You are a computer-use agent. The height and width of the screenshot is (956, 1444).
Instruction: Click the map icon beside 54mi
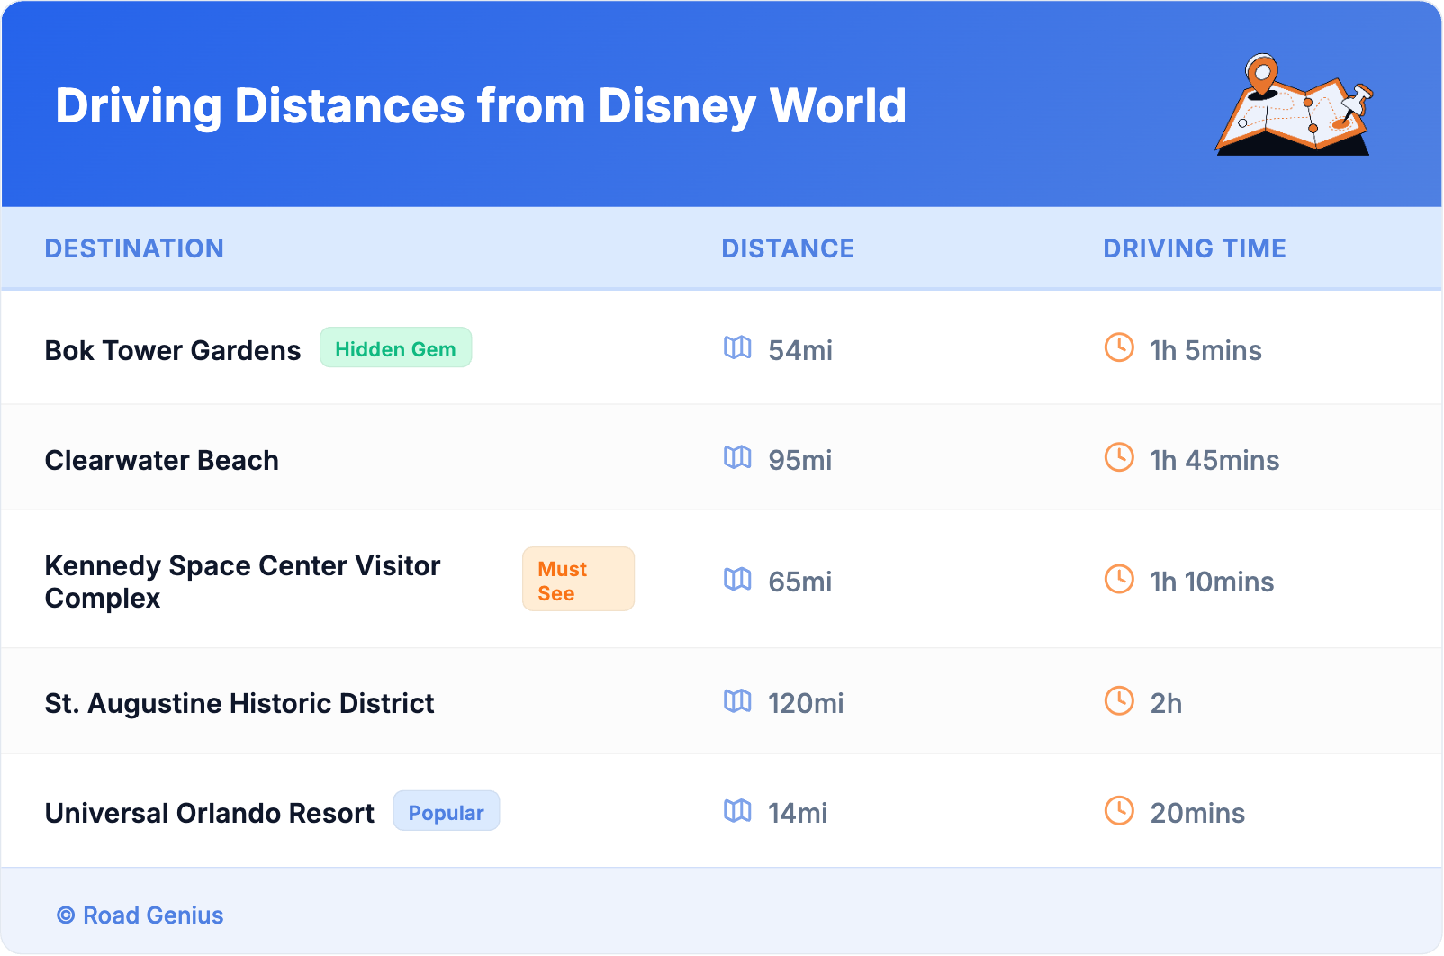737,348
